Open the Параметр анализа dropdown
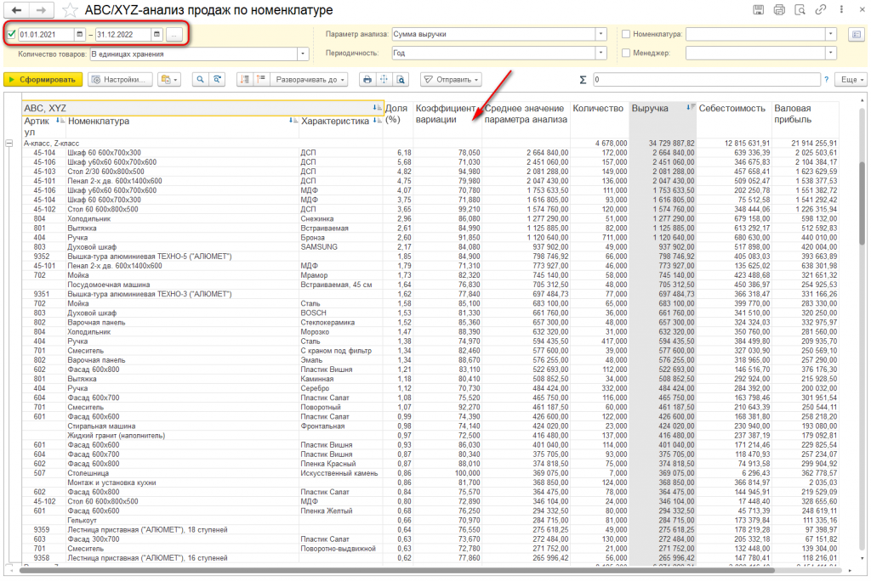The image size is (871, 581). (x=601, y=35)
